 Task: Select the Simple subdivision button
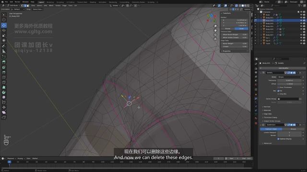click(x=293, y=129)
